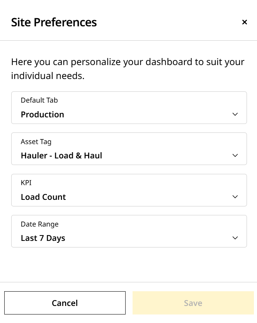257x323 pixels.
Task: Click the Date Range chevron arrow
Action: tap(235, 238)
